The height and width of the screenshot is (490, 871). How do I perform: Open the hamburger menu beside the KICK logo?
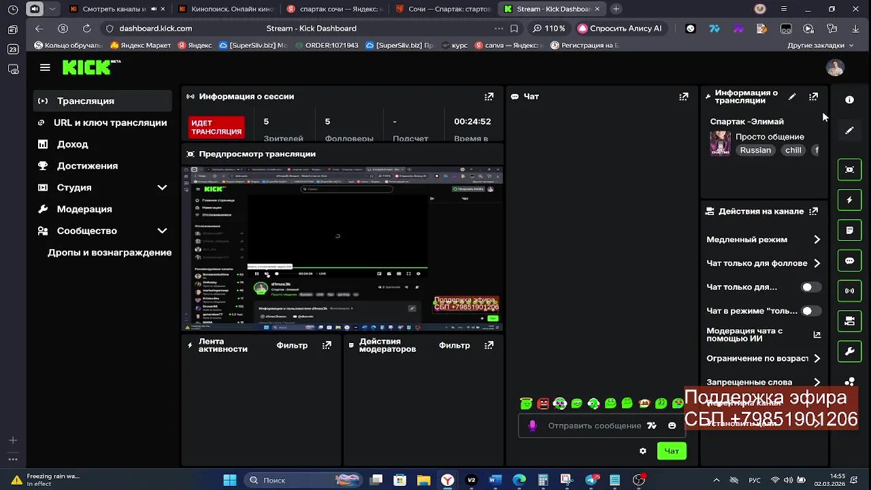(x=45, y=67)
